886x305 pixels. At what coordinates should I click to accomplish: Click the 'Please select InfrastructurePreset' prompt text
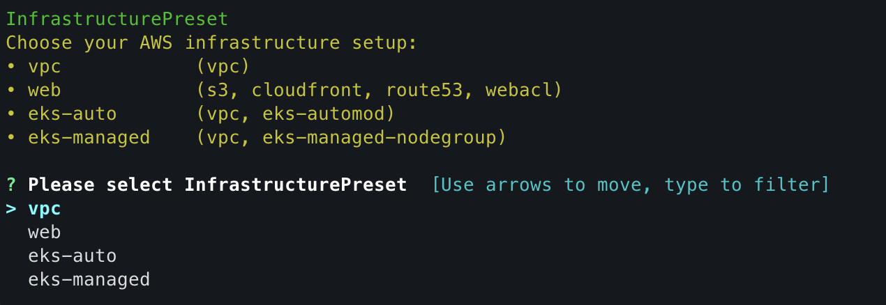point(217,185)
